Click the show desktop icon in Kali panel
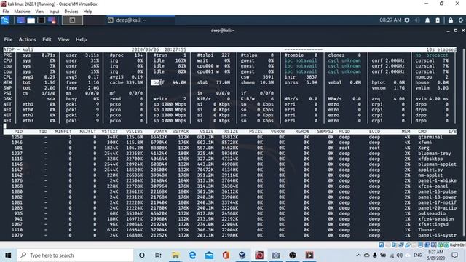The width and height of the screenshot is (466, 262). [21, 20]
